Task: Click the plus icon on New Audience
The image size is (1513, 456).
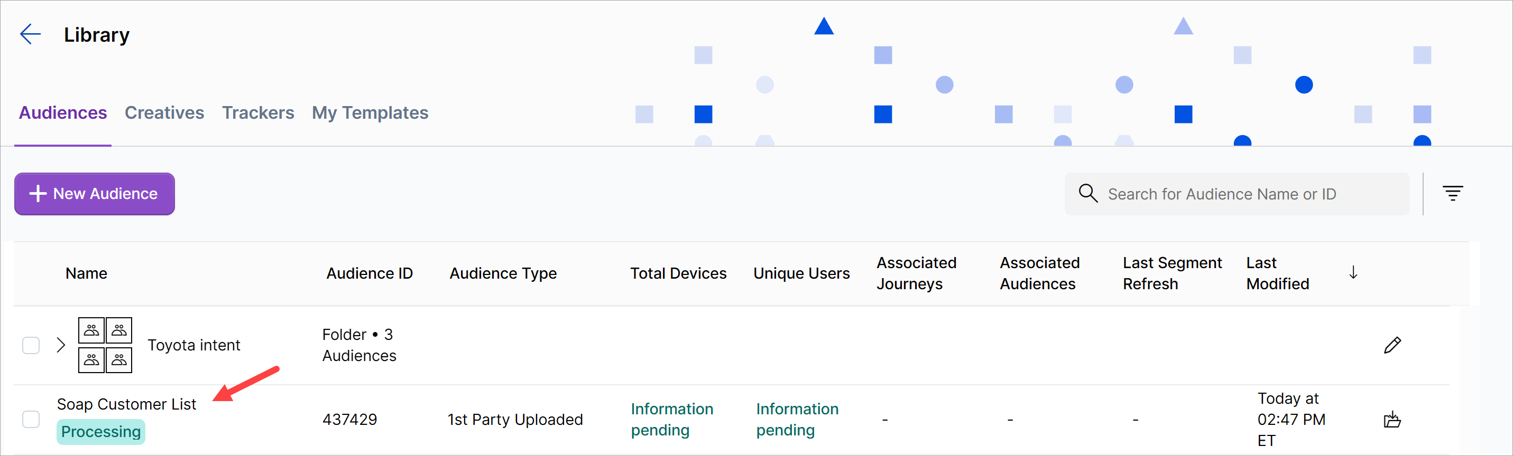Action: click(38, 194)
